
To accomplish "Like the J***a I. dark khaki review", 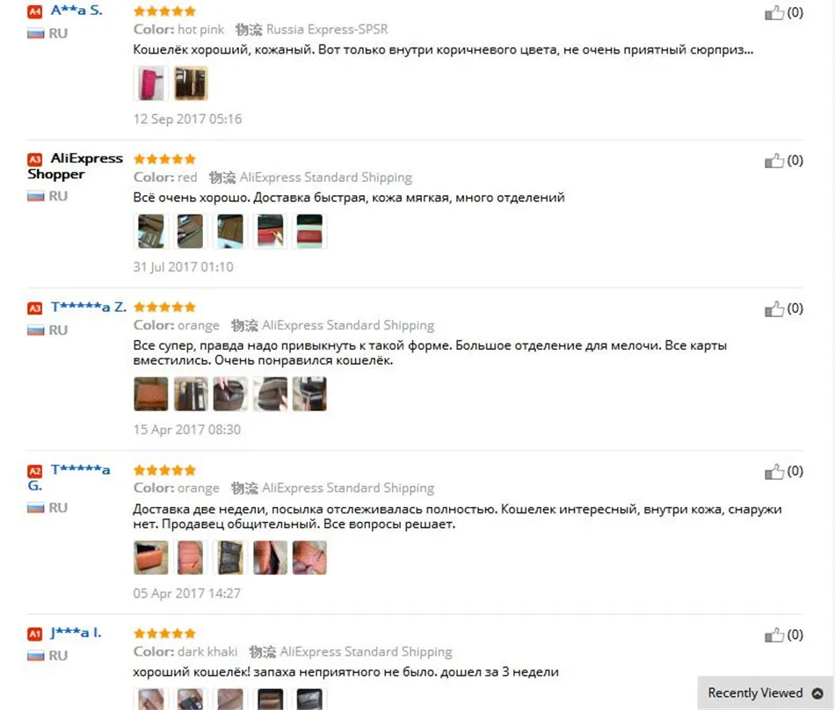I will 774,634.
